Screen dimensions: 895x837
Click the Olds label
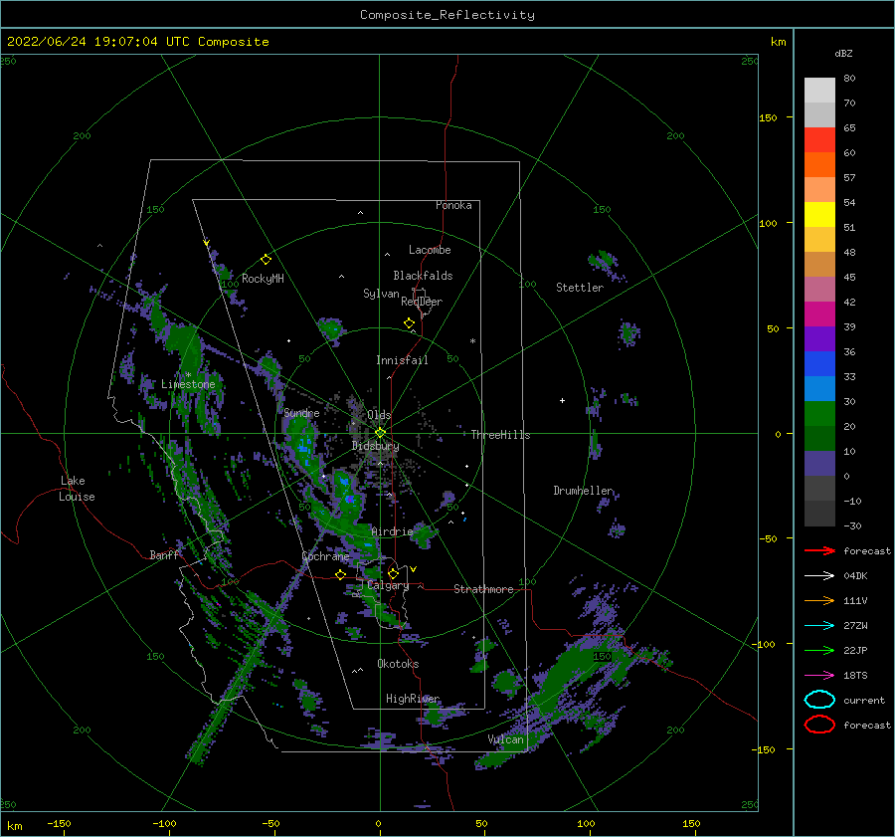pos(379,415)
